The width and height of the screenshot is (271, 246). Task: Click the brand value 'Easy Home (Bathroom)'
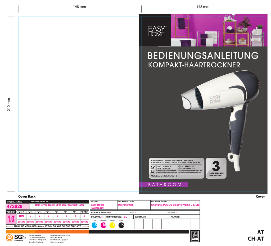(97, 206)
